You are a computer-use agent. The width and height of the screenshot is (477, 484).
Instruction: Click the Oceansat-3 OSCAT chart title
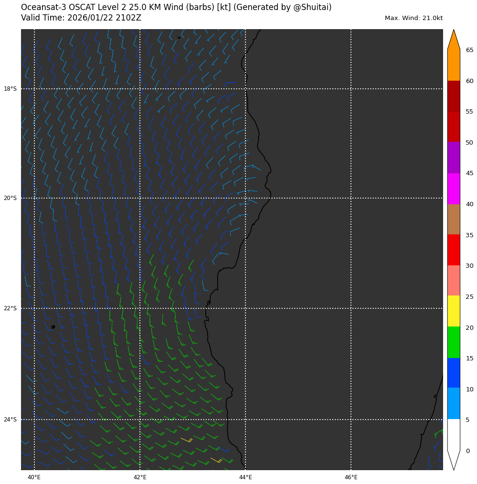(x=176, y=8)
